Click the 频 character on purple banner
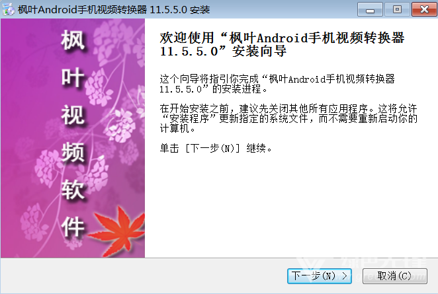The height and width of the screenshot is (294, 438). [x=73, y=153]
